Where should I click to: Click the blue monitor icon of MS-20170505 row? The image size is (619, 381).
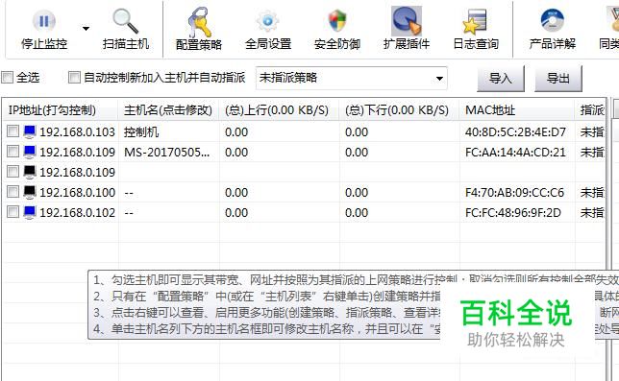30,152
